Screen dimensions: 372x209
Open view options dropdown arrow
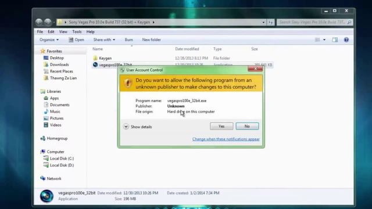coord(324,40)
